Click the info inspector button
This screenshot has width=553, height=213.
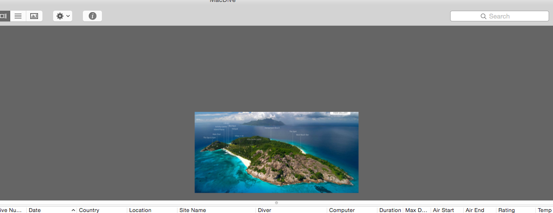(x=92, y=16)
